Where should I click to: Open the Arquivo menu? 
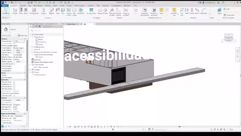point(5,6)
